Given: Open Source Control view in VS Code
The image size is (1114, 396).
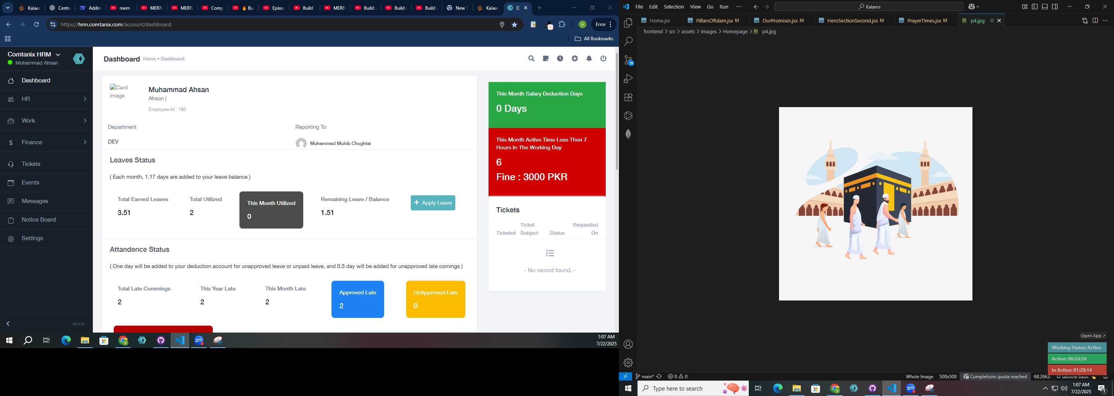Looking at the screenshot, I should [x=628, y=60].
